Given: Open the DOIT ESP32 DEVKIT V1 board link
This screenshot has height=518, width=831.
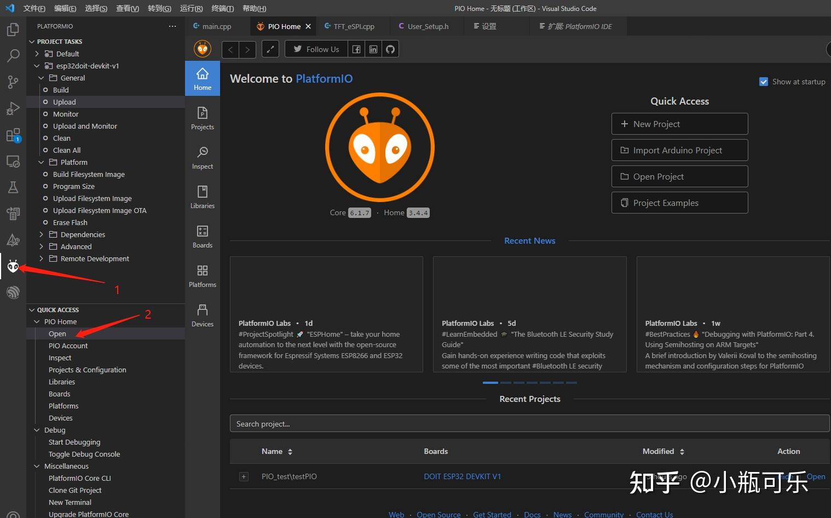Looking at the screenshot, I should point(463,476).
